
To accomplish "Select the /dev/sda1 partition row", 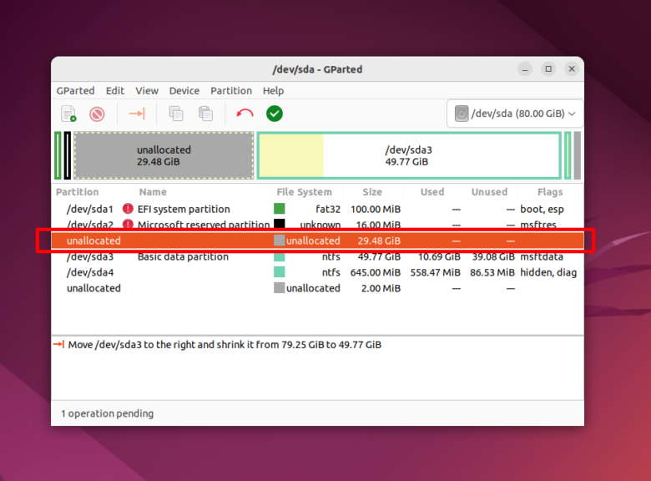I will click(x=318, y=209).
